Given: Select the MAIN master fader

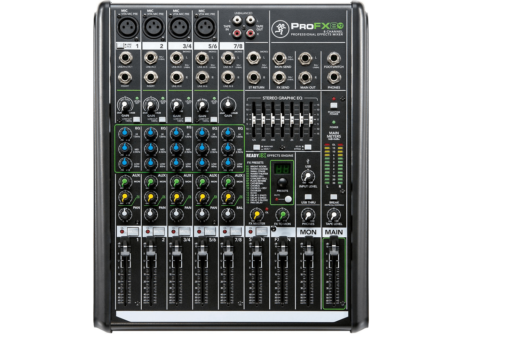Looking at the screenshot, I should [x=334, y=246].
